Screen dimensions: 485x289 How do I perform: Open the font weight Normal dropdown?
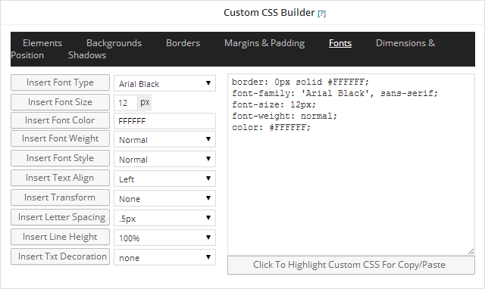164,139
